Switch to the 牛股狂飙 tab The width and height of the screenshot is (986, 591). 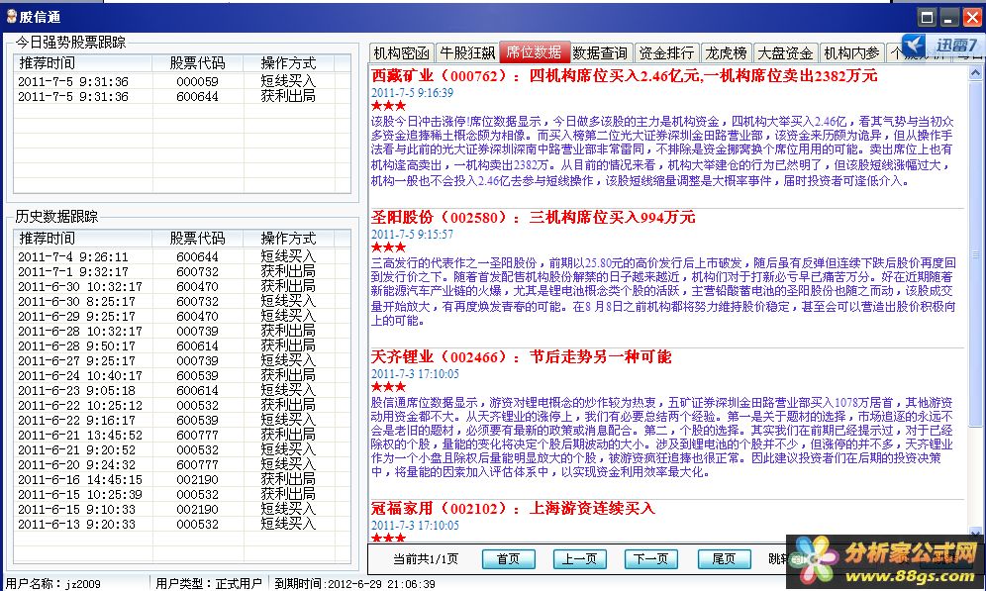[x=466, y=52]
